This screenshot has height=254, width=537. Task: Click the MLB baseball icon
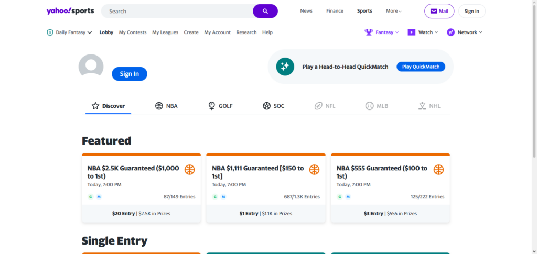point(370,106)
